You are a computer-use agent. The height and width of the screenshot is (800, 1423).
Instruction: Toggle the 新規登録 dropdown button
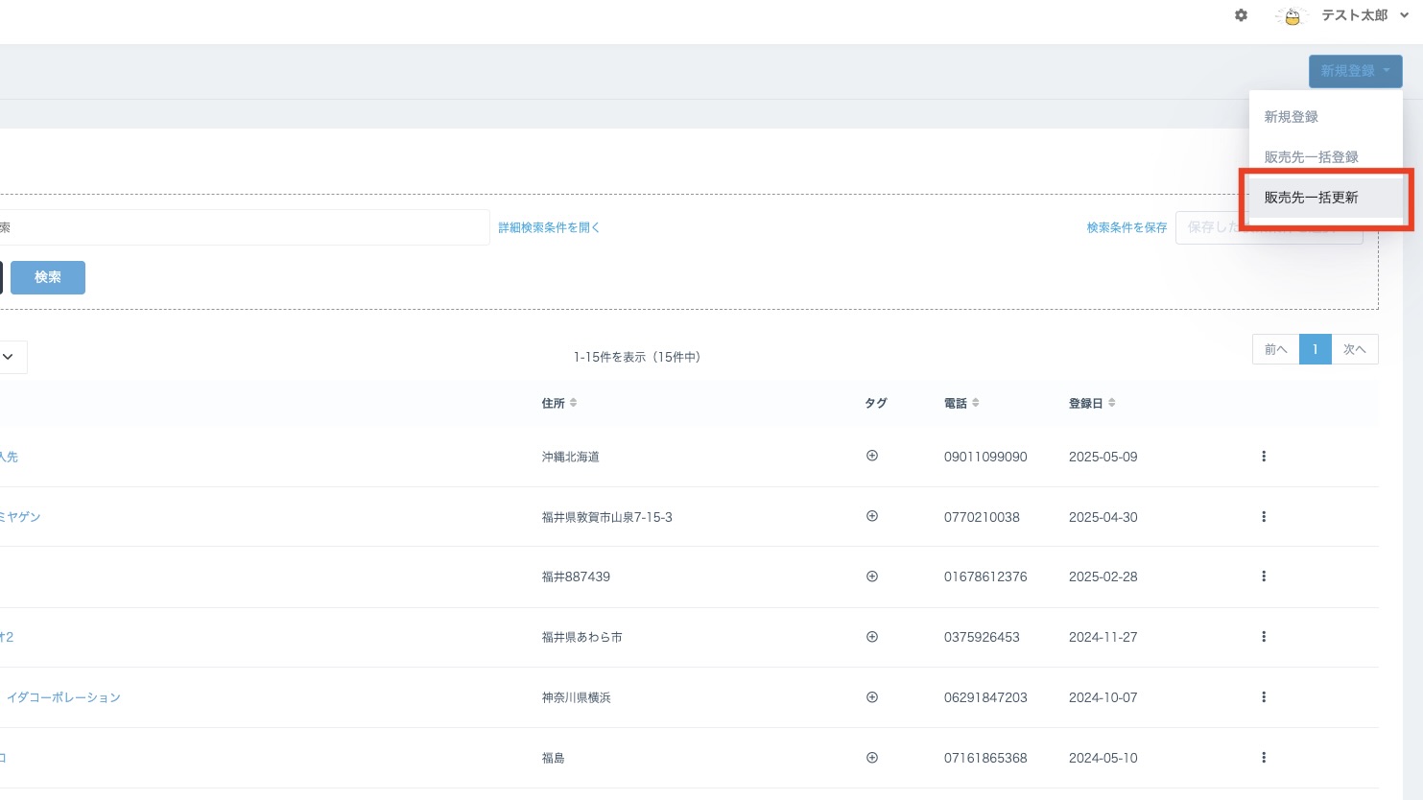pyautogui.click(x=1355, y=71)
